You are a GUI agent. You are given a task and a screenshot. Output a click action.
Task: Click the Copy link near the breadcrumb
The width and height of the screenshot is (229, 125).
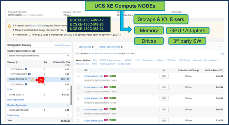pyautogui.click(x=222, y=54)
